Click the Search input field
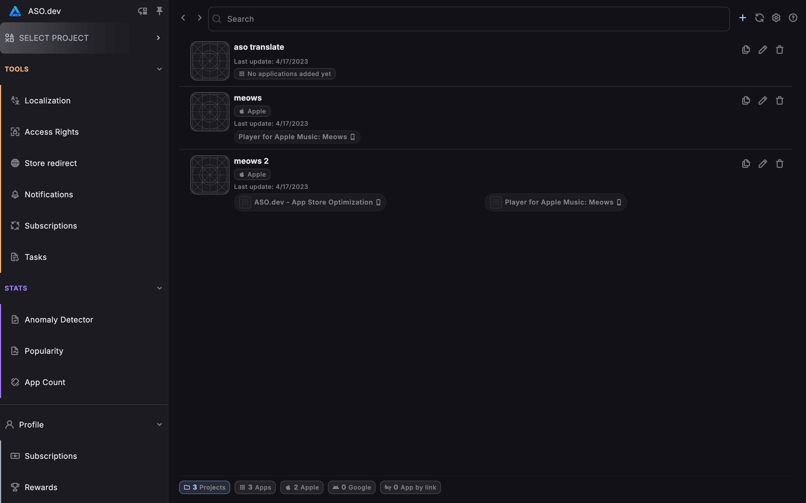 point(468,19)
